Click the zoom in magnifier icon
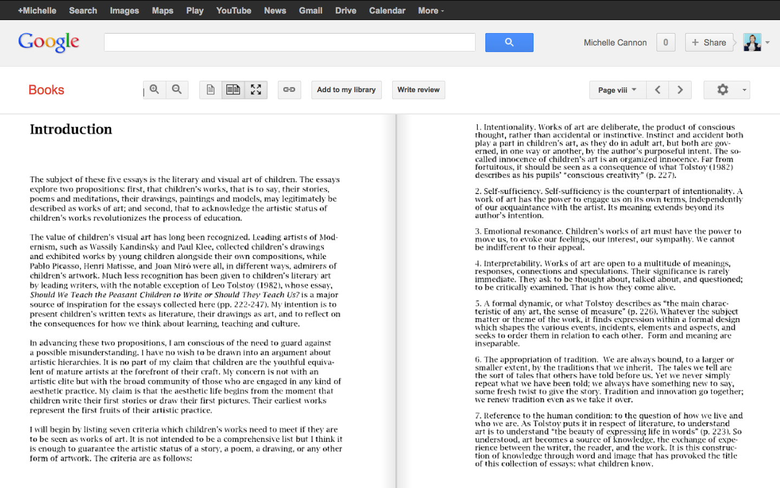 pos(154,89)
